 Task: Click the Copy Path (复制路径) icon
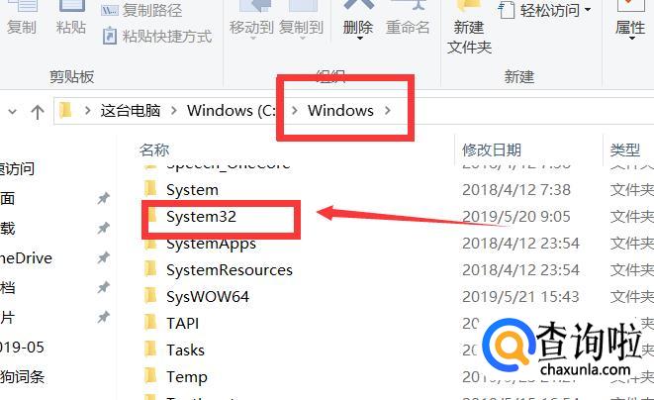click(x=110, y=10)
